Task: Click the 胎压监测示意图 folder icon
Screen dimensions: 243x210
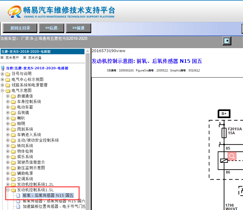Action: pos(13,168)
